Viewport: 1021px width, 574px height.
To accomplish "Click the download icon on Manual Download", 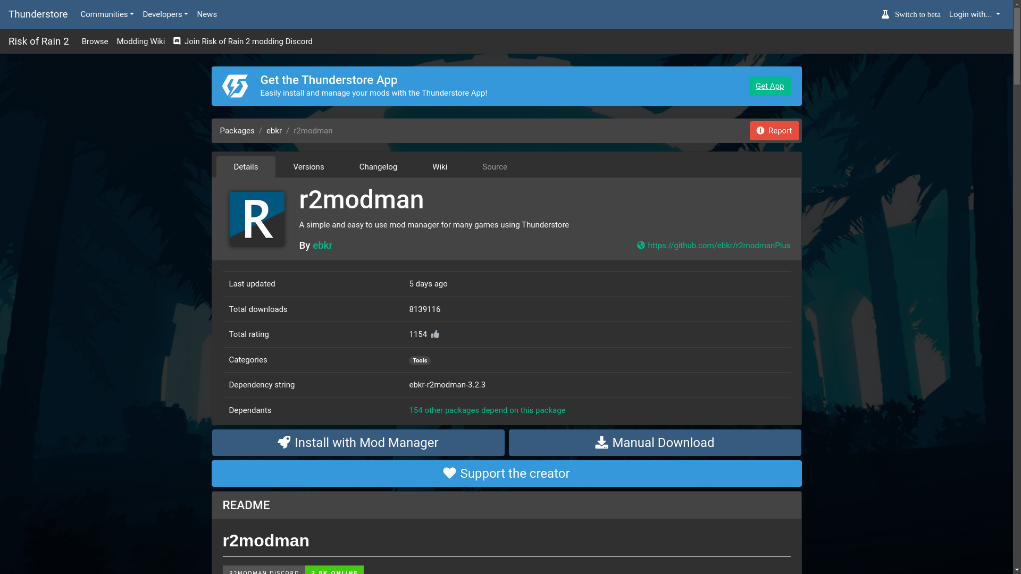I will pos(601,442).
